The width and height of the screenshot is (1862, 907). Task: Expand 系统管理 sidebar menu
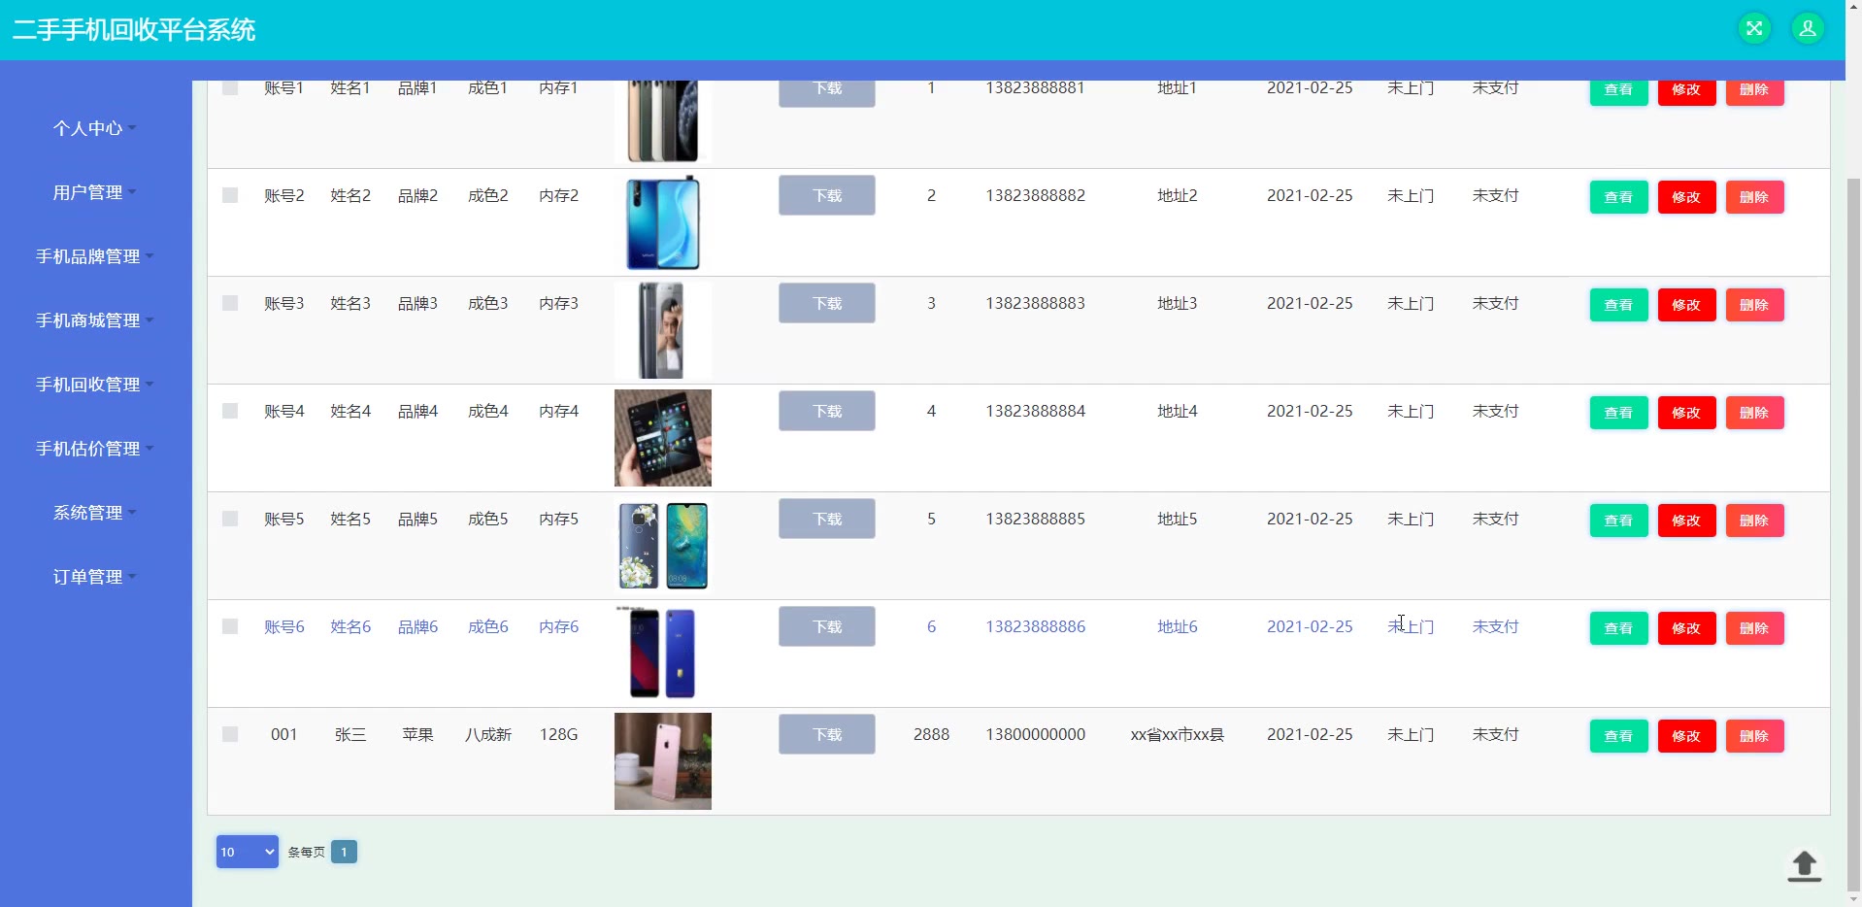(x=95, y=513)
